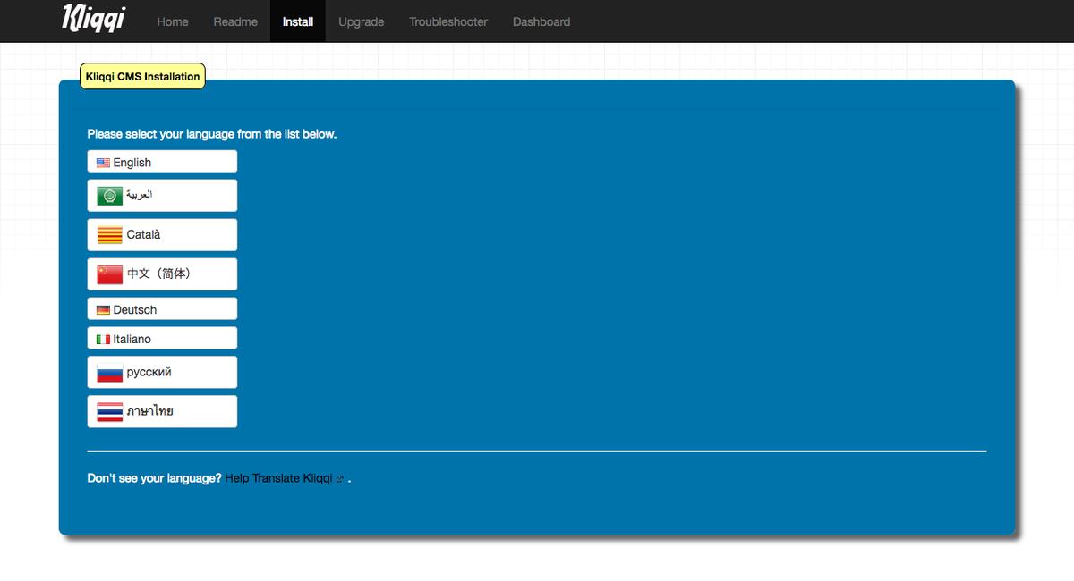Viewport: 1074px width, 581px height.
Task: Click the US flag icon beside English
Action: (x=103, y=163)
